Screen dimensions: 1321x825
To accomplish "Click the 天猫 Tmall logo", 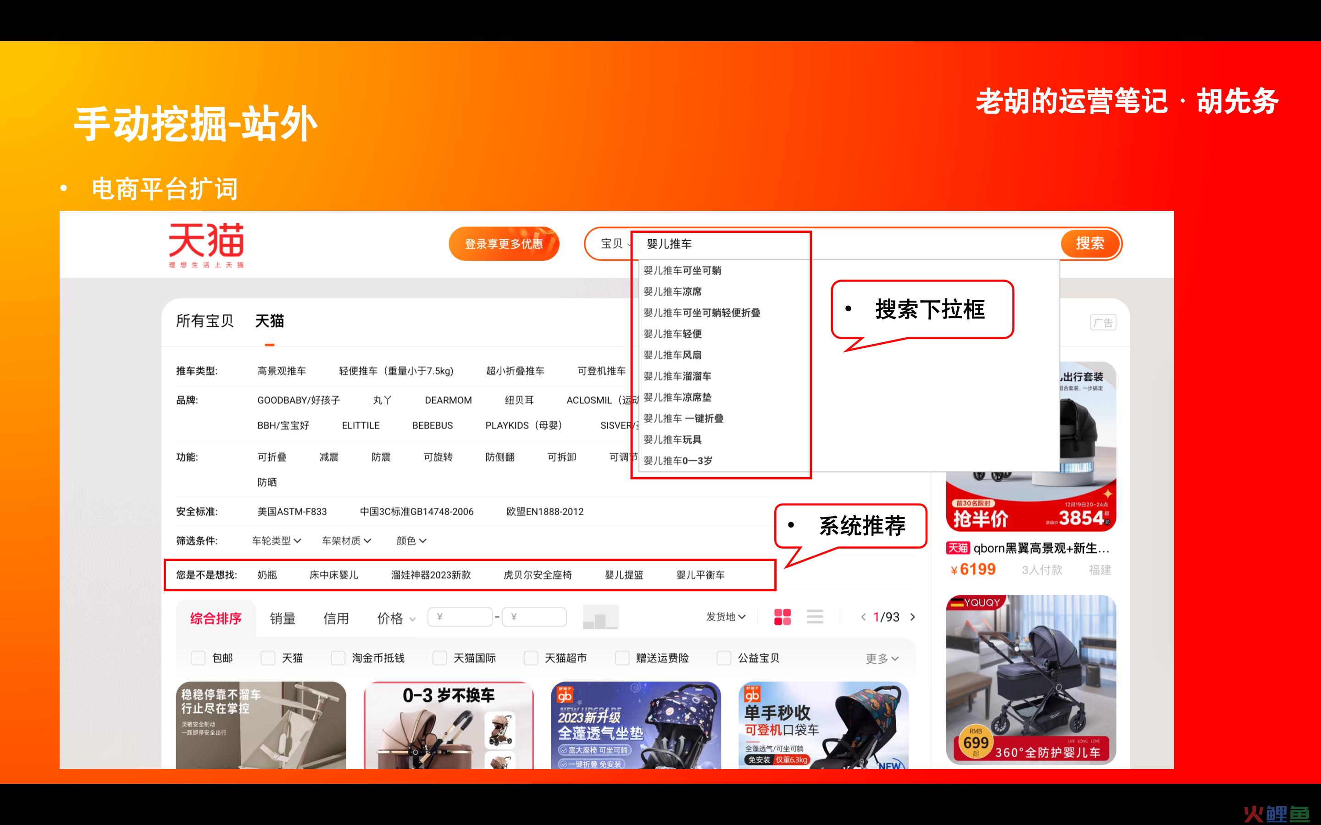I will pyautogui.click(x=206, y=245).
